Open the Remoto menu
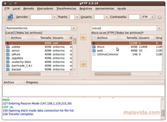Viewport: 167px width, 122px height. click(29, 9)
